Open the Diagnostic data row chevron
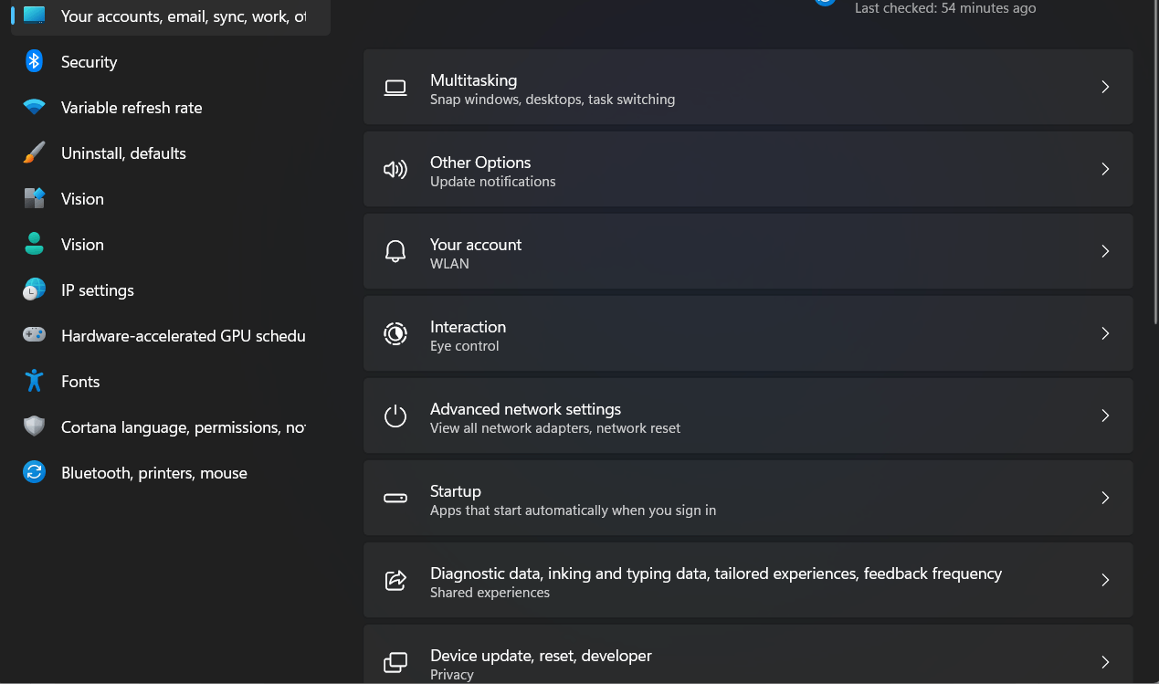1159x684 pixels. coord(1105,580)
